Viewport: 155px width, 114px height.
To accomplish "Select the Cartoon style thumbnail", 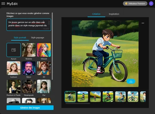I will click(x=14, y=68).
